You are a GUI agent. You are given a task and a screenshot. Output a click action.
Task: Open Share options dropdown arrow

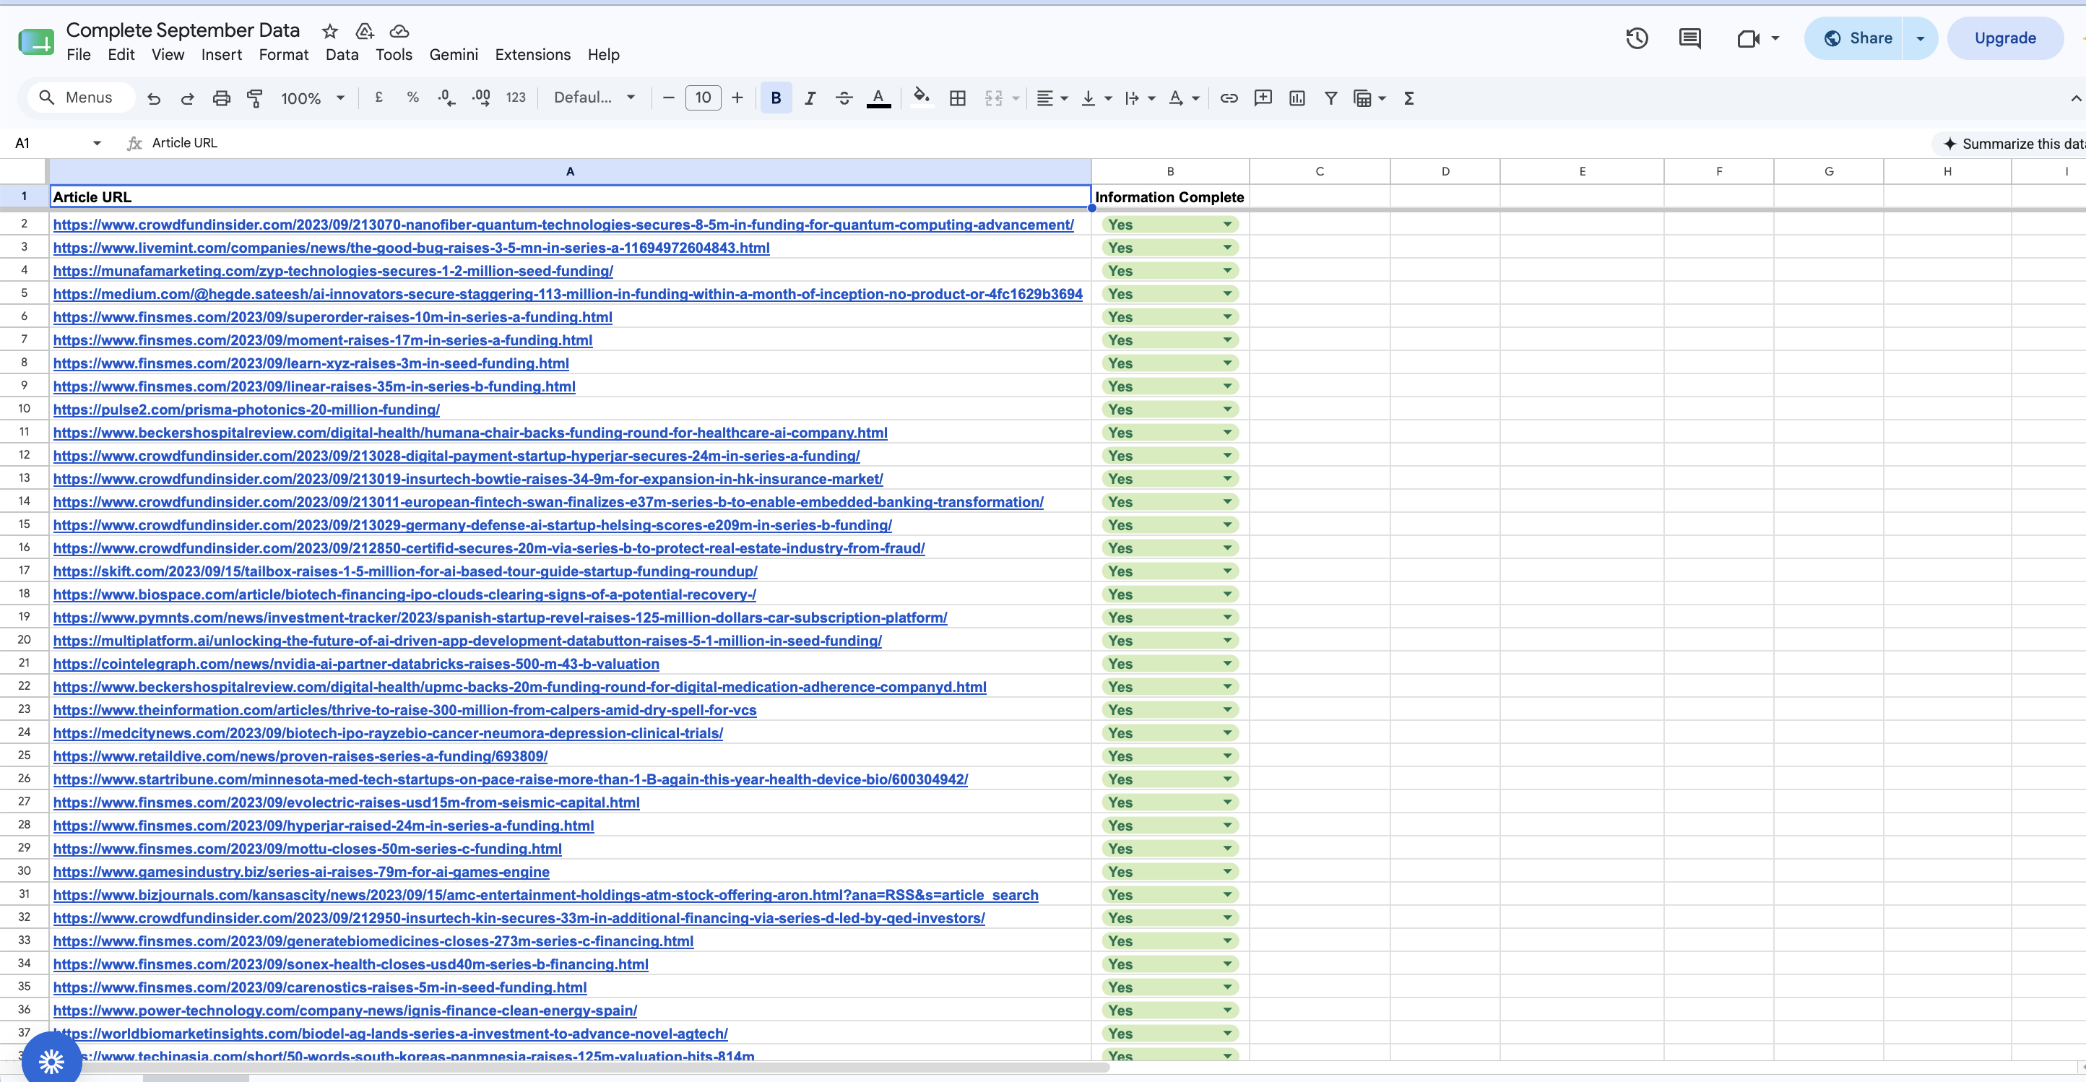pos(1920,38)
